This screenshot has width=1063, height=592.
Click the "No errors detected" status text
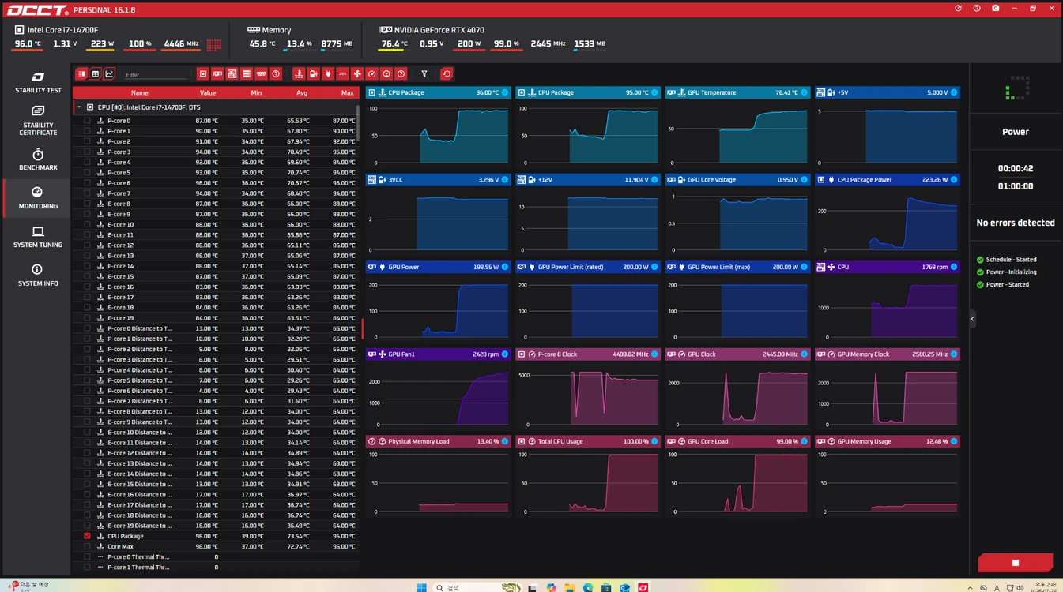(1016, 223)
